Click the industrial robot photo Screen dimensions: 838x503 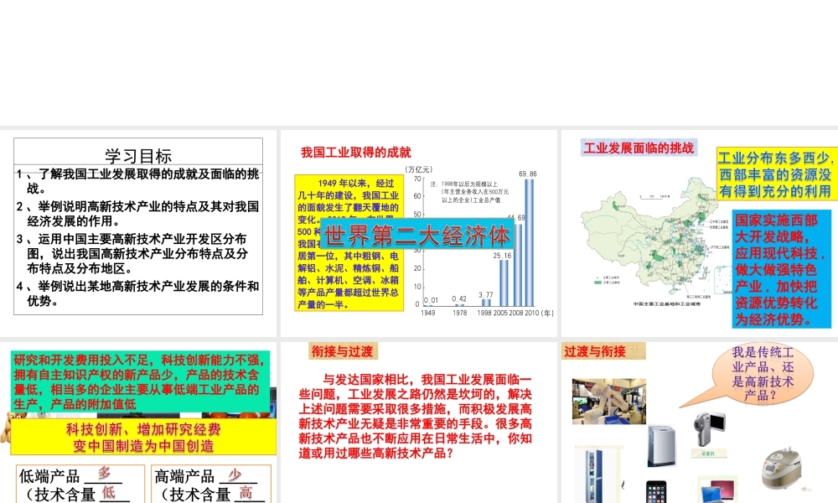tap(608, 402)
